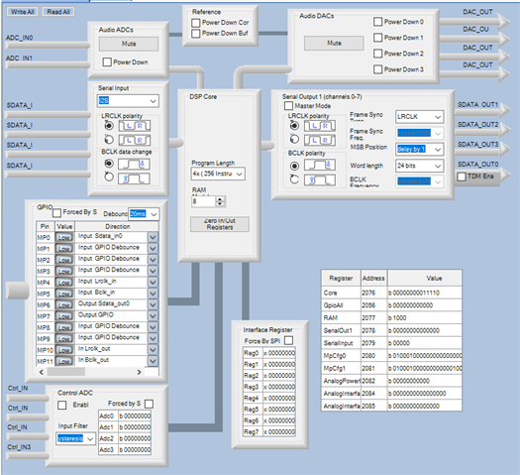Viewport: 520px width, 475px height.
Task: Select first BCLK data change radio
Action: tap(109, 164)
